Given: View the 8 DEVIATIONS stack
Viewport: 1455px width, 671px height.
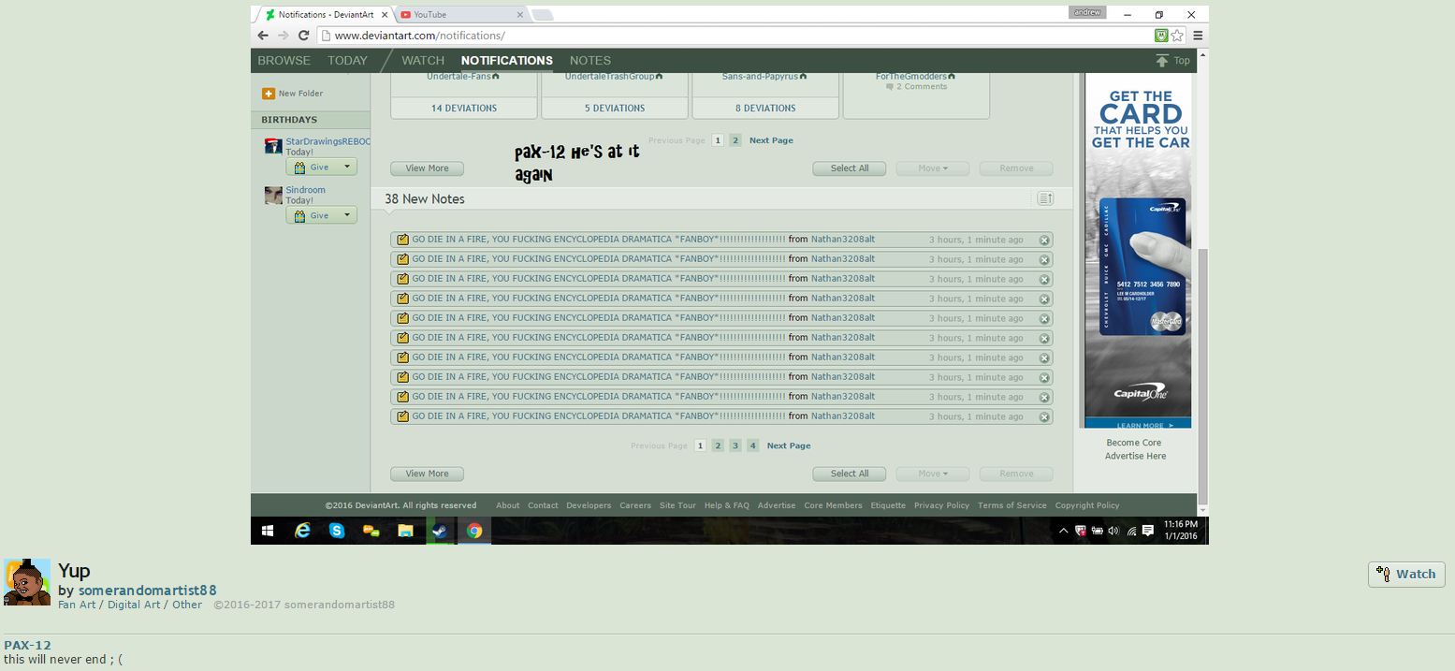Looking at the screenshot, I should [764, 109].
